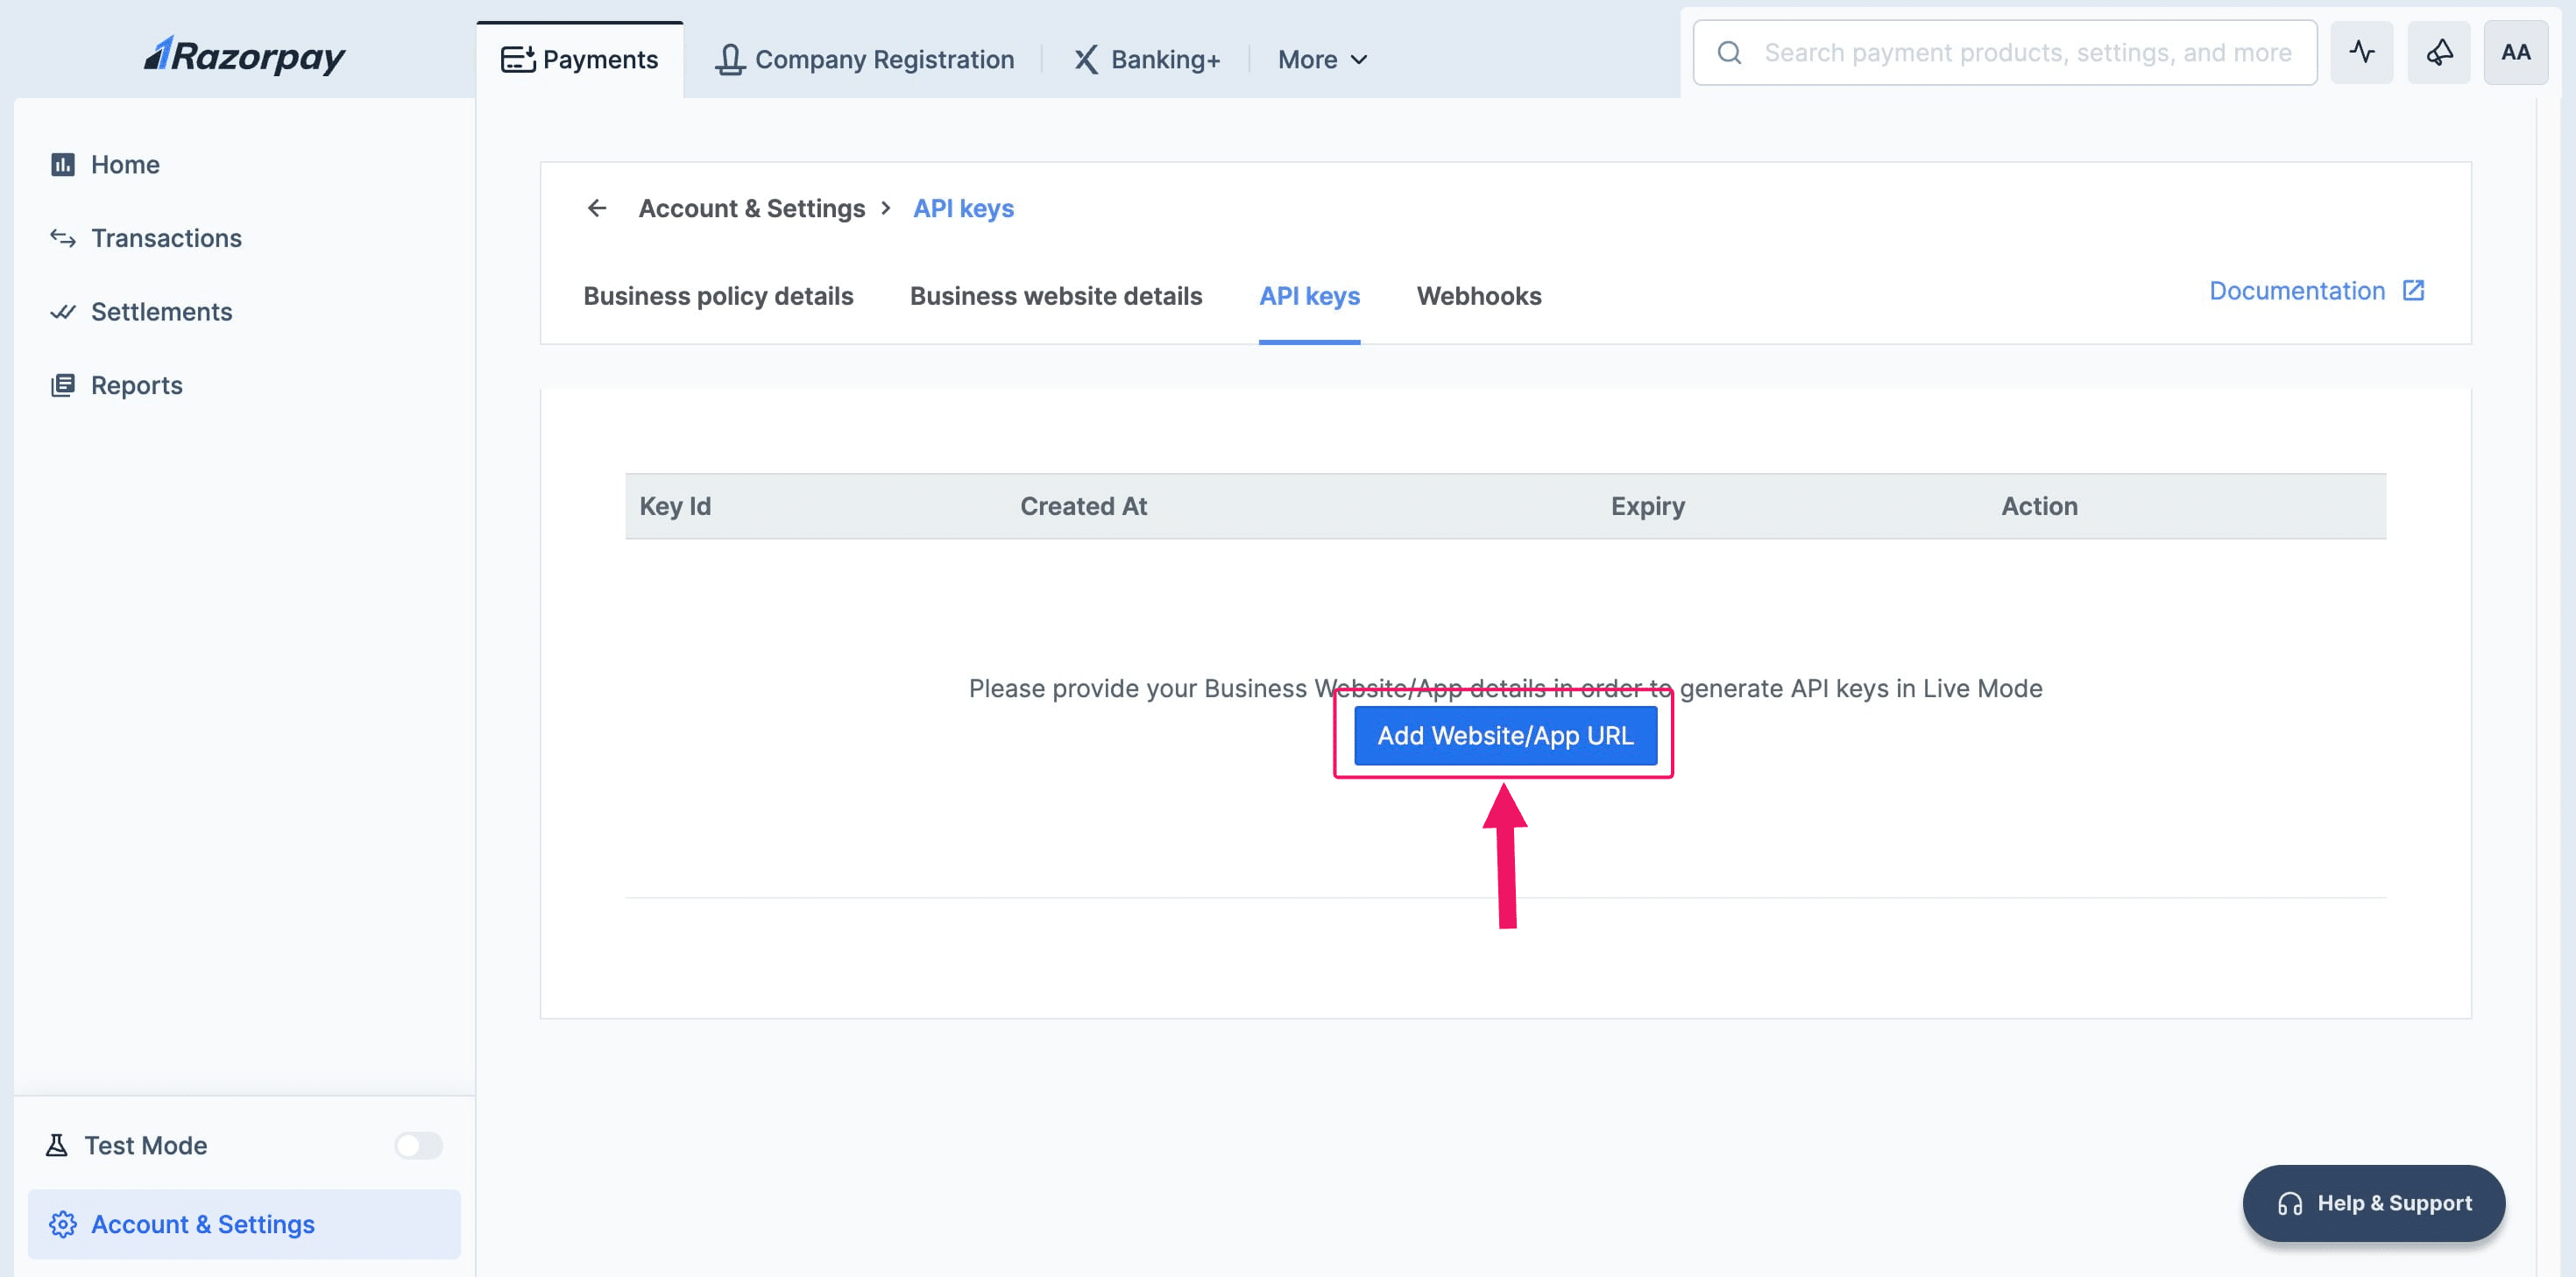Click the search payment products field
Screen dimensions: 2576x1277
coord(2026,53)
